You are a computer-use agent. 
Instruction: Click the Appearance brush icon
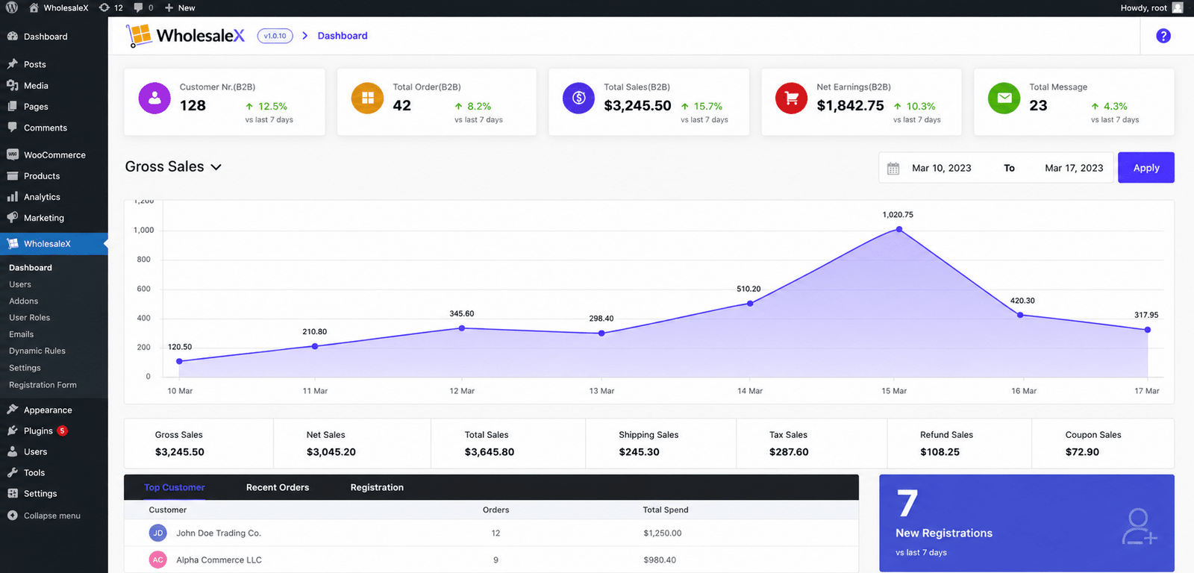click(x=13, y=410)
